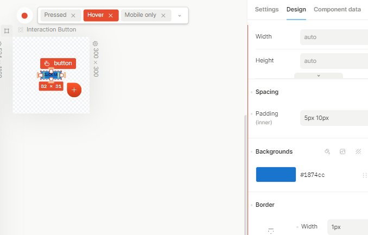Open the Component data tab
Viewport: 368px width, 235px height.
(337, 9)
